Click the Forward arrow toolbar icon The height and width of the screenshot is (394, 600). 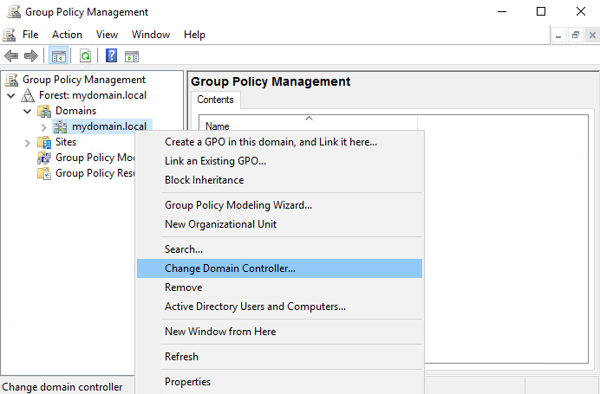pyautogui.click(x=31, y=56)
